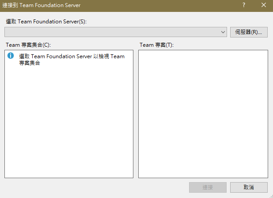
Task: Select the info message in collections list
Action: (x=72, y=60)
